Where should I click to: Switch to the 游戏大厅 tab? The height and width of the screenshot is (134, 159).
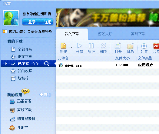click(105, 34)
